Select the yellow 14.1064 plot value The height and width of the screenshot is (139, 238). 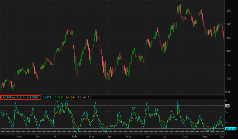point(70,97)
